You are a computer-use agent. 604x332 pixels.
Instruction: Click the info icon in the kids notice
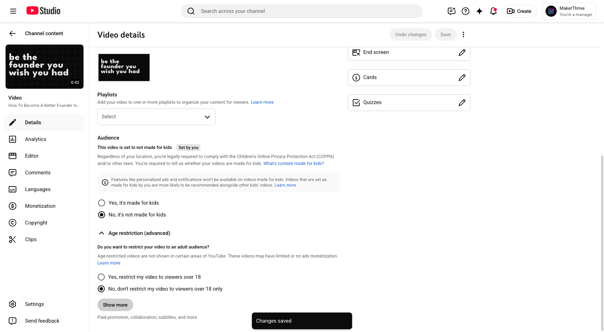(x=105, y=182)
